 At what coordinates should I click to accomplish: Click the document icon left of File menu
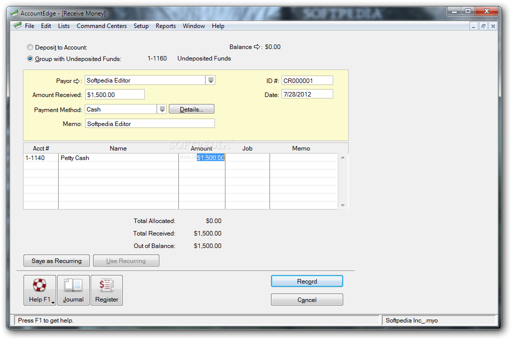pos(18,25)
